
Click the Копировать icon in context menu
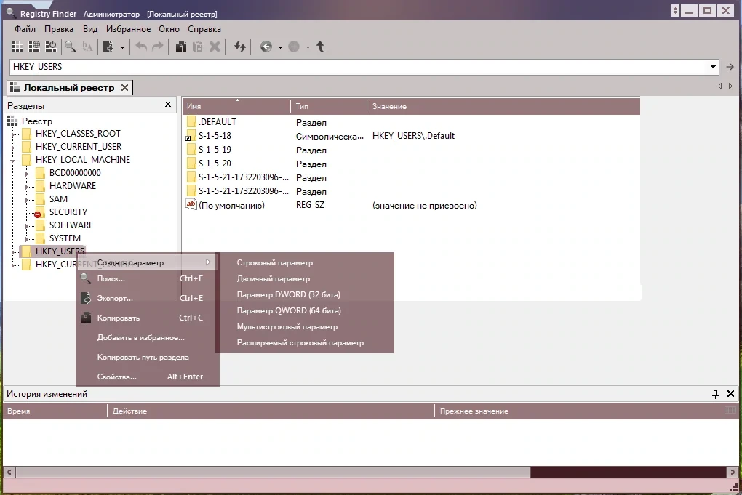point(86,318)
